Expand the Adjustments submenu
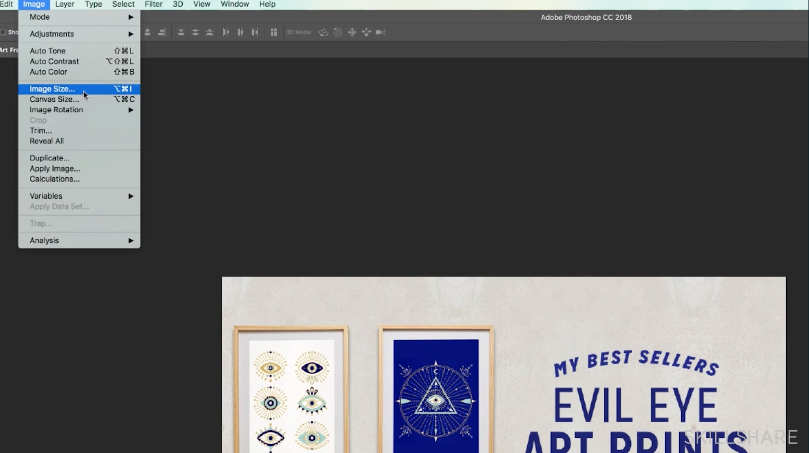 [x=79, y=34]
